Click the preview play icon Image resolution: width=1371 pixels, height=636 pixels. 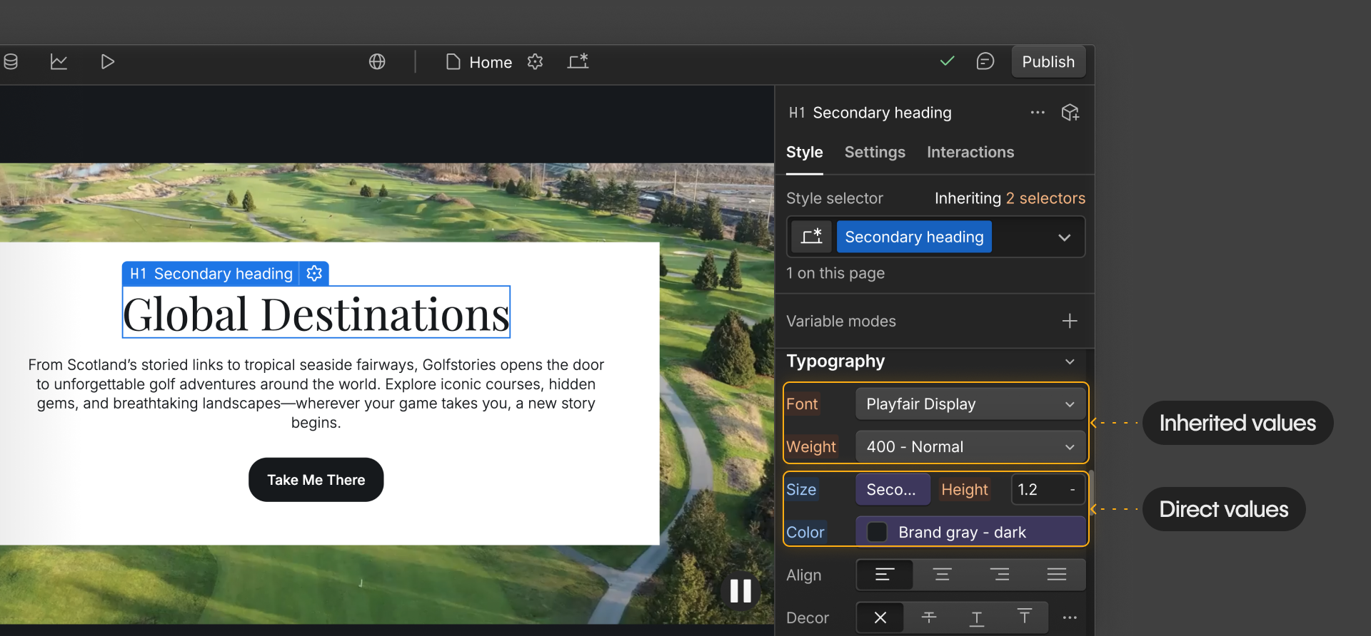(x=107, y=62)
